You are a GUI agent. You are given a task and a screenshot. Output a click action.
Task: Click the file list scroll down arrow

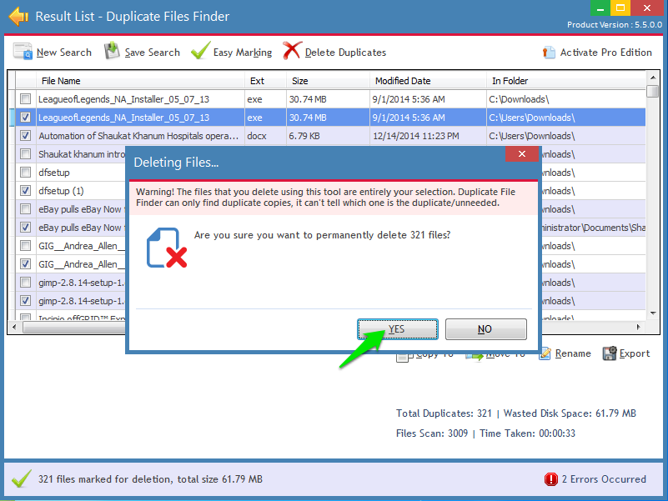[x=653, y=313]
